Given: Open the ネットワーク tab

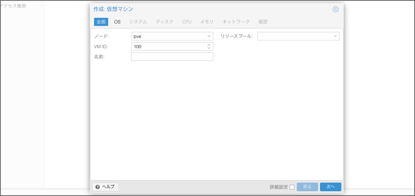Looking at the screenshot, I should click(236, 22).
